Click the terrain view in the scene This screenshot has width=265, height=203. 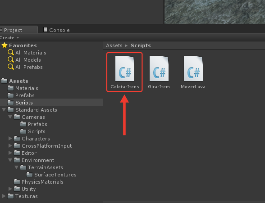pos(215,12)
